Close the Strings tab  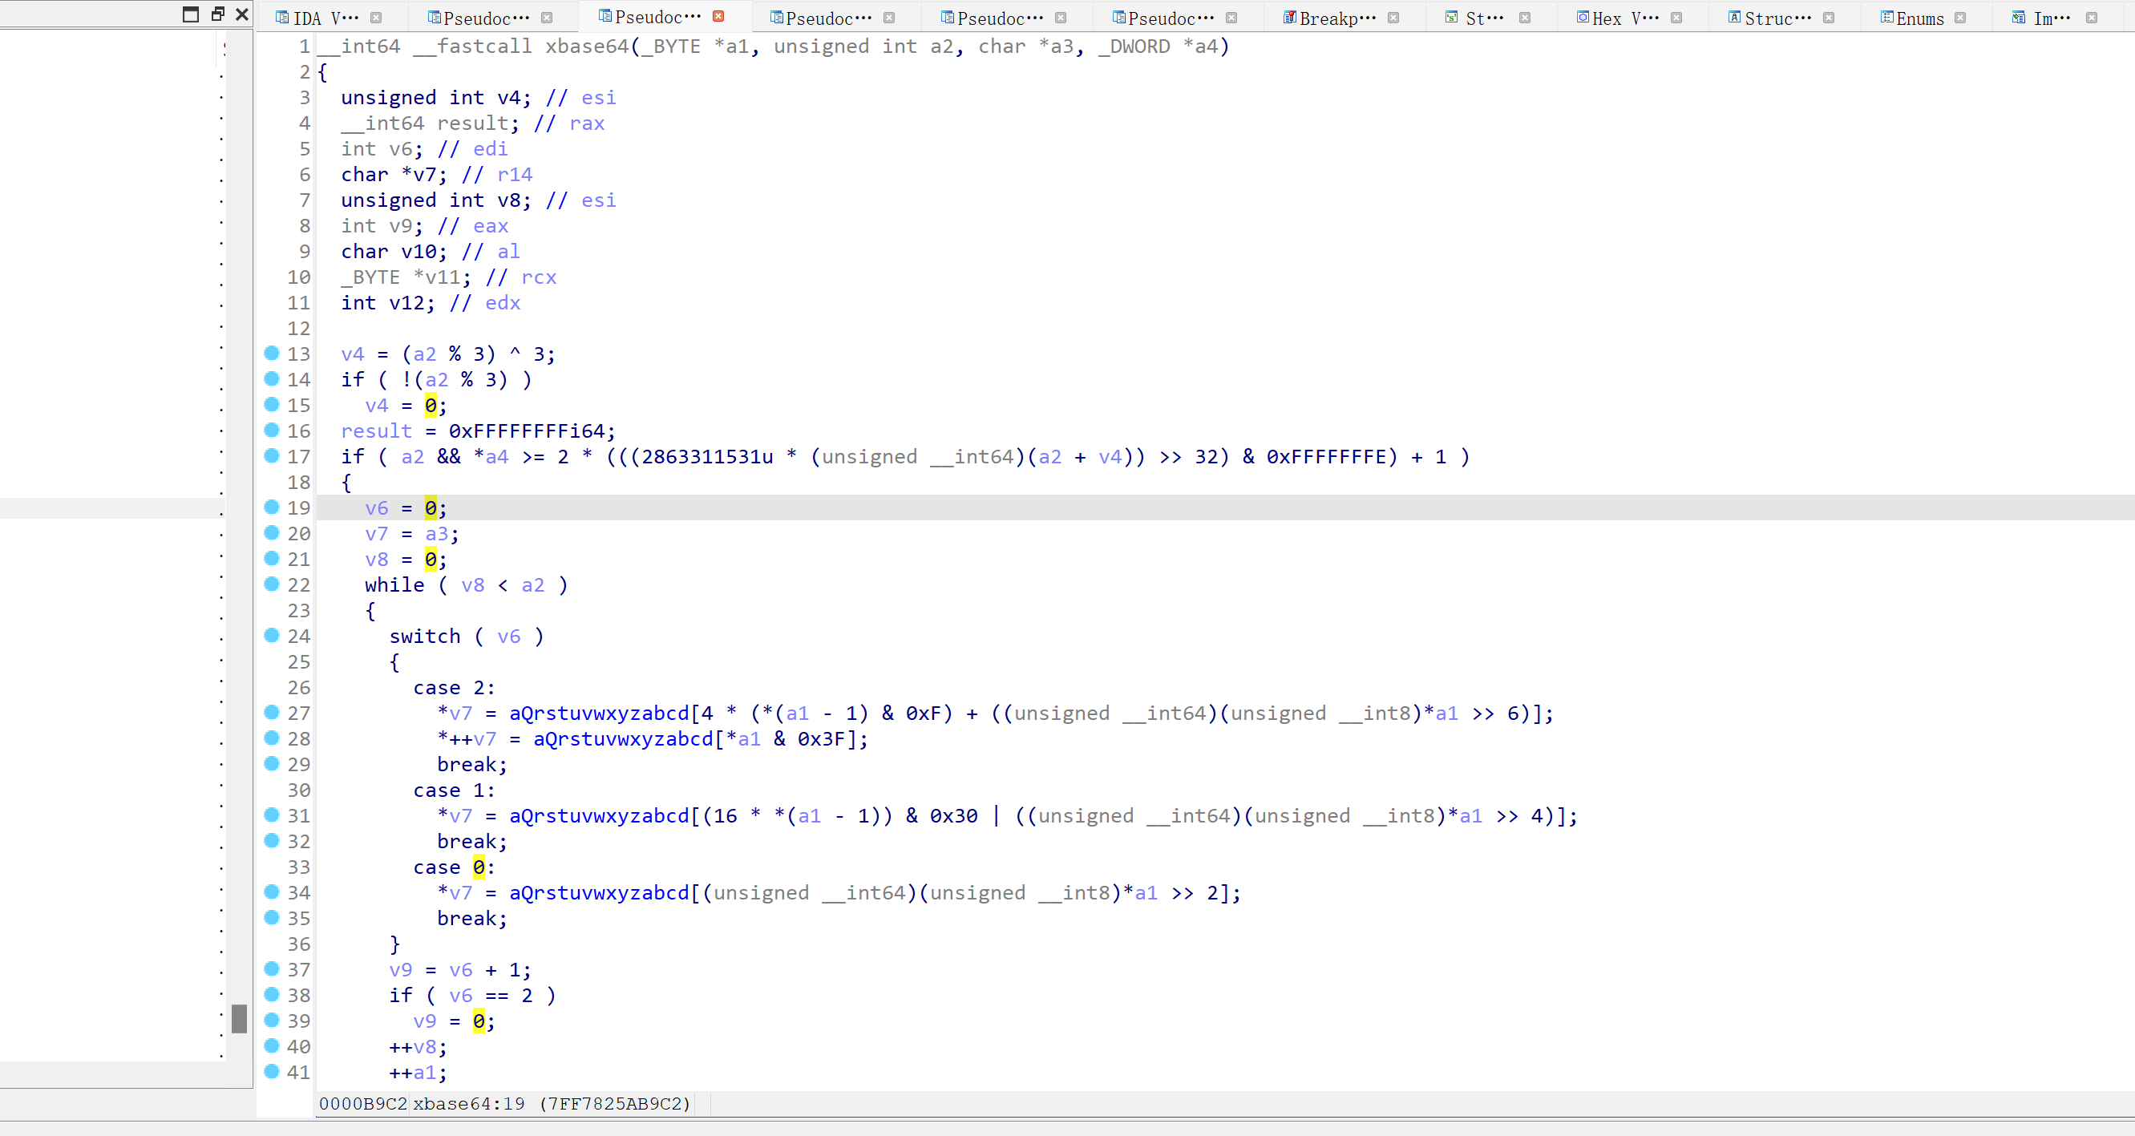coord(1525,18)
